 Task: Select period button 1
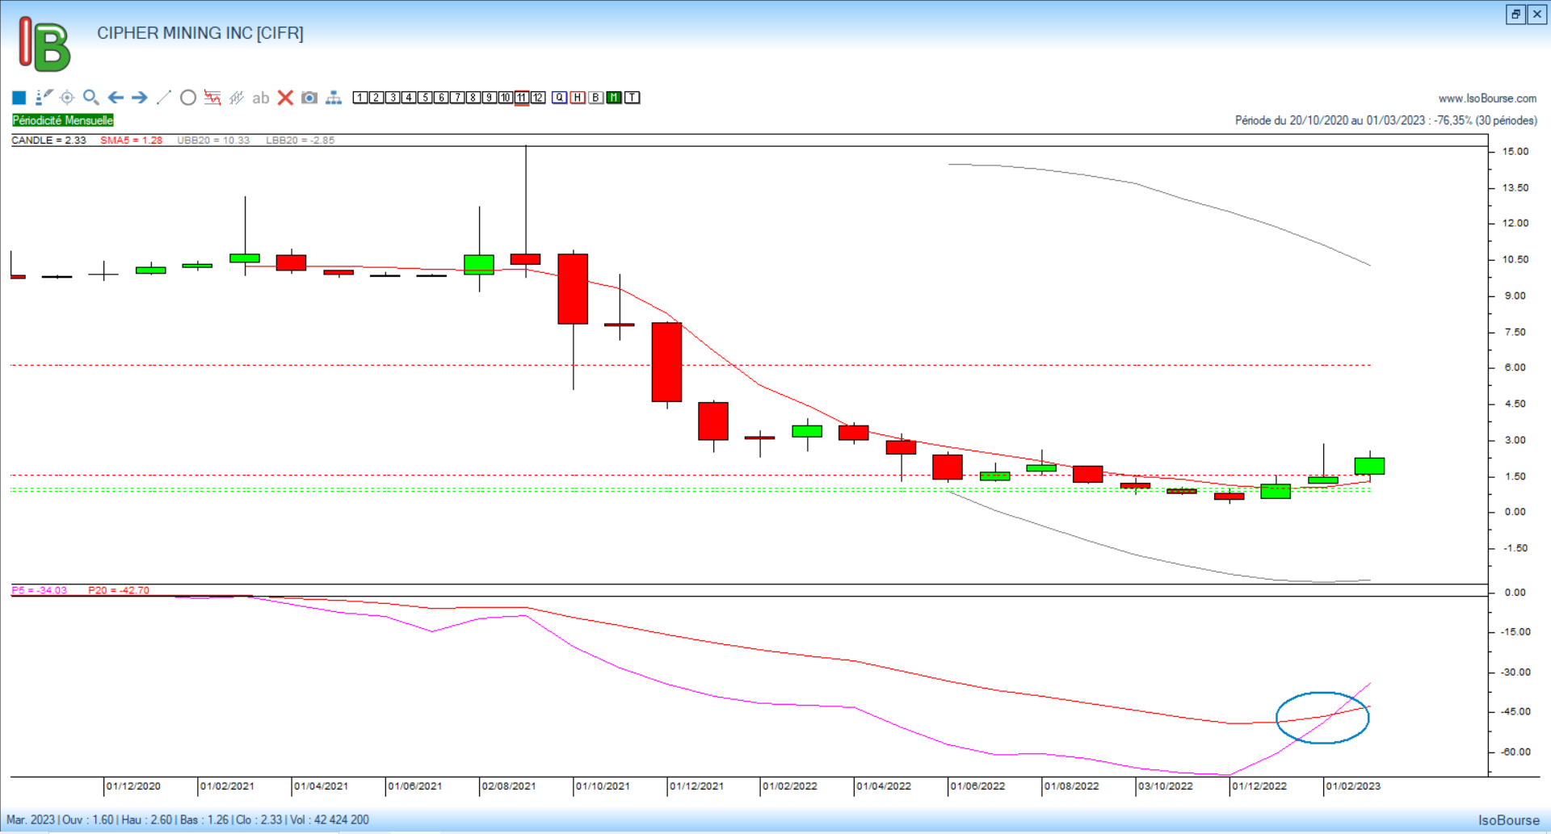click(360, 98)
